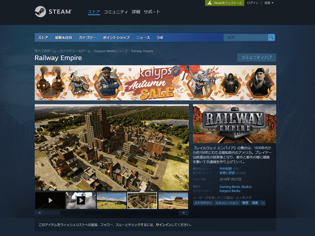Click すべてのゲーム breadcrumb link
The width and height of the screenshot is (315, 236).
coord(46,51)
